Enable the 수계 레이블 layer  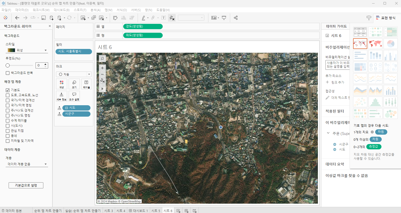8,120
